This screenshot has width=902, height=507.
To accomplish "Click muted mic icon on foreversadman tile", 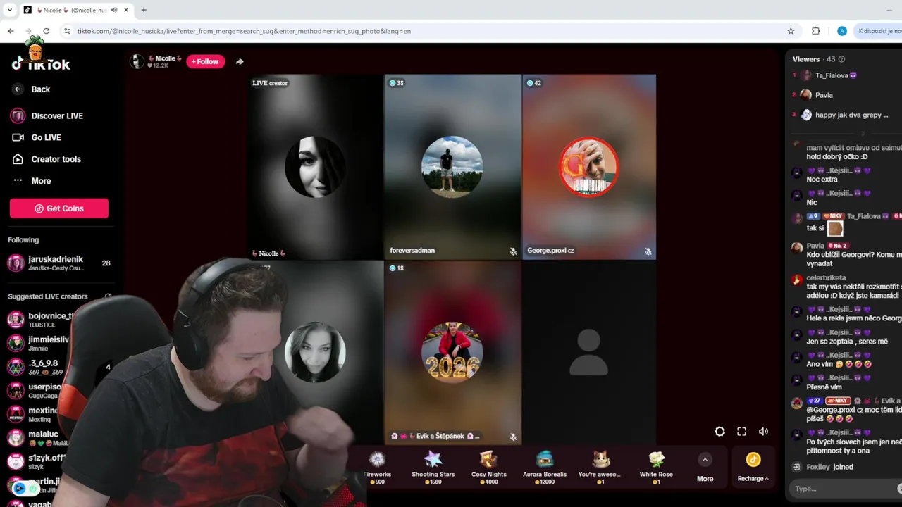I will 513,251.
